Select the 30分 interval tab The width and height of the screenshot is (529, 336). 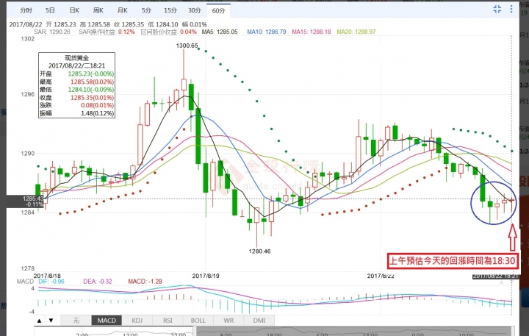tap(194, 10)
